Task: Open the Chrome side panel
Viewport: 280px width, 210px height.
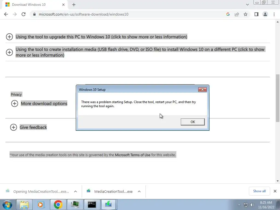Action: [x=256, y=14]
